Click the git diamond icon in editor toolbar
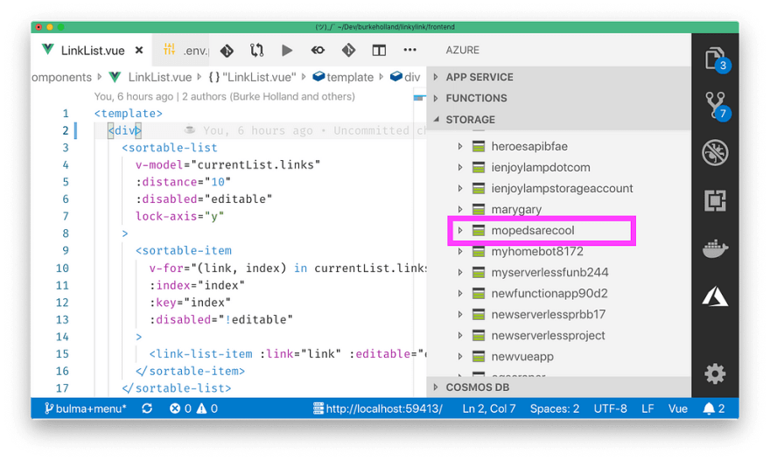Viewport: 770px width, 460px height. click(x=227, y=50)
